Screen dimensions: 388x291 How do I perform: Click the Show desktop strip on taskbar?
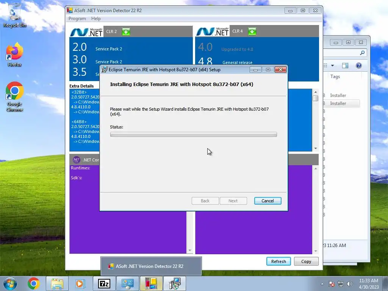385,284
